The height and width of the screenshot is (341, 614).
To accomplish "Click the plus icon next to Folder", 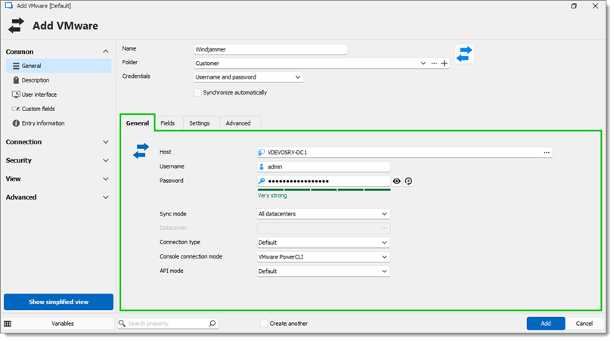I will 444,63.
